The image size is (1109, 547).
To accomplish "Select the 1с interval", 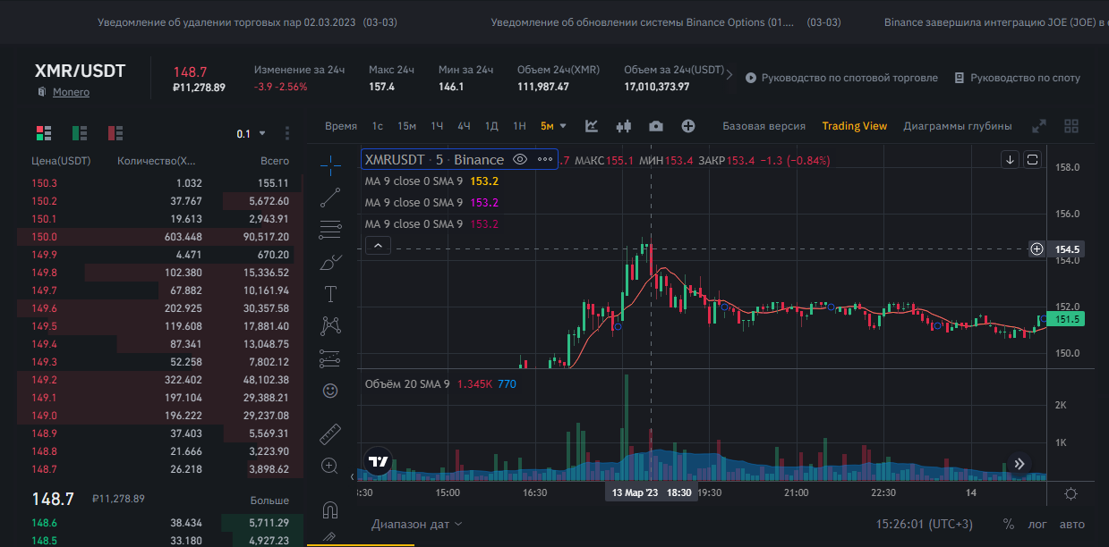I will (378, 126).
